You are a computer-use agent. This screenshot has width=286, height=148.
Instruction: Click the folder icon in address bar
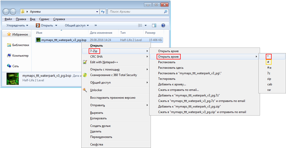pyautogui.click(x=23, y=12)
